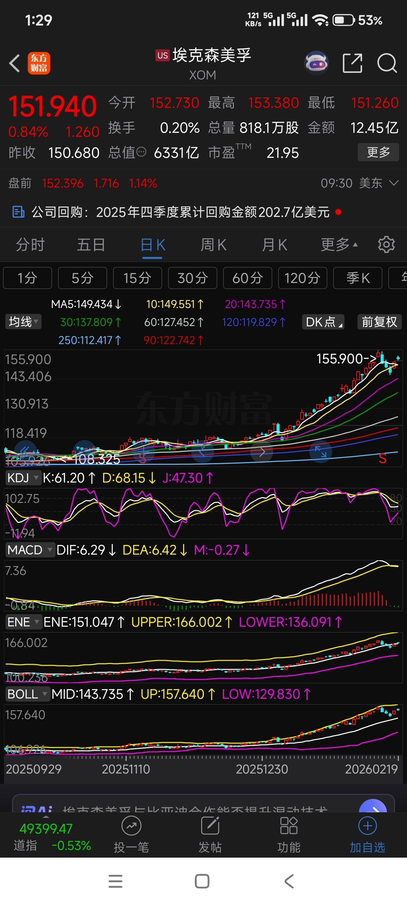The width and height of the screenshot is (407, 905).
Task: Expand the 更多 chart period dropdown
Action: [339, 245]
